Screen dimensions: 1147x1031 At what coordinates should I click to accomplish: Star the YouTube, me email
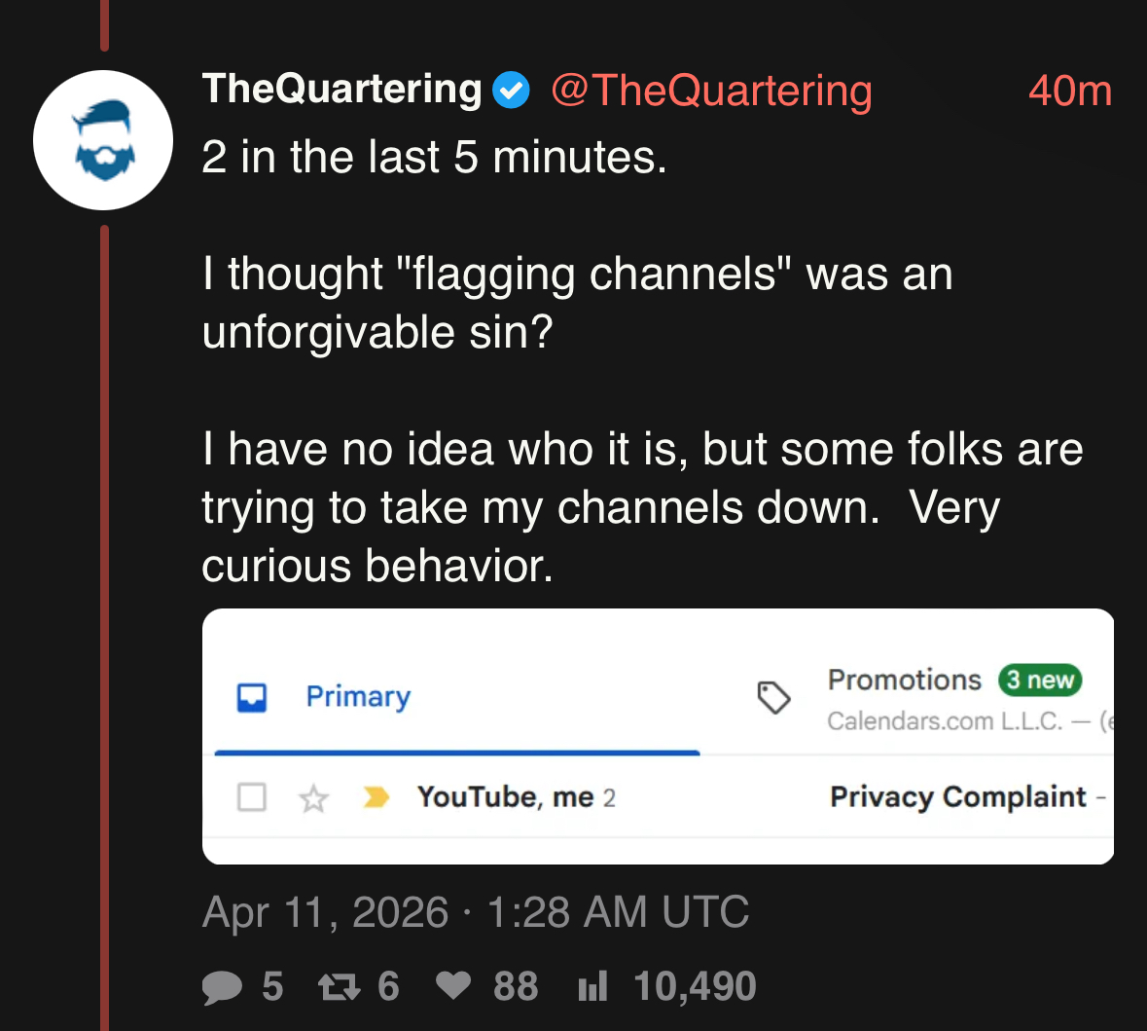pos(314,797)
